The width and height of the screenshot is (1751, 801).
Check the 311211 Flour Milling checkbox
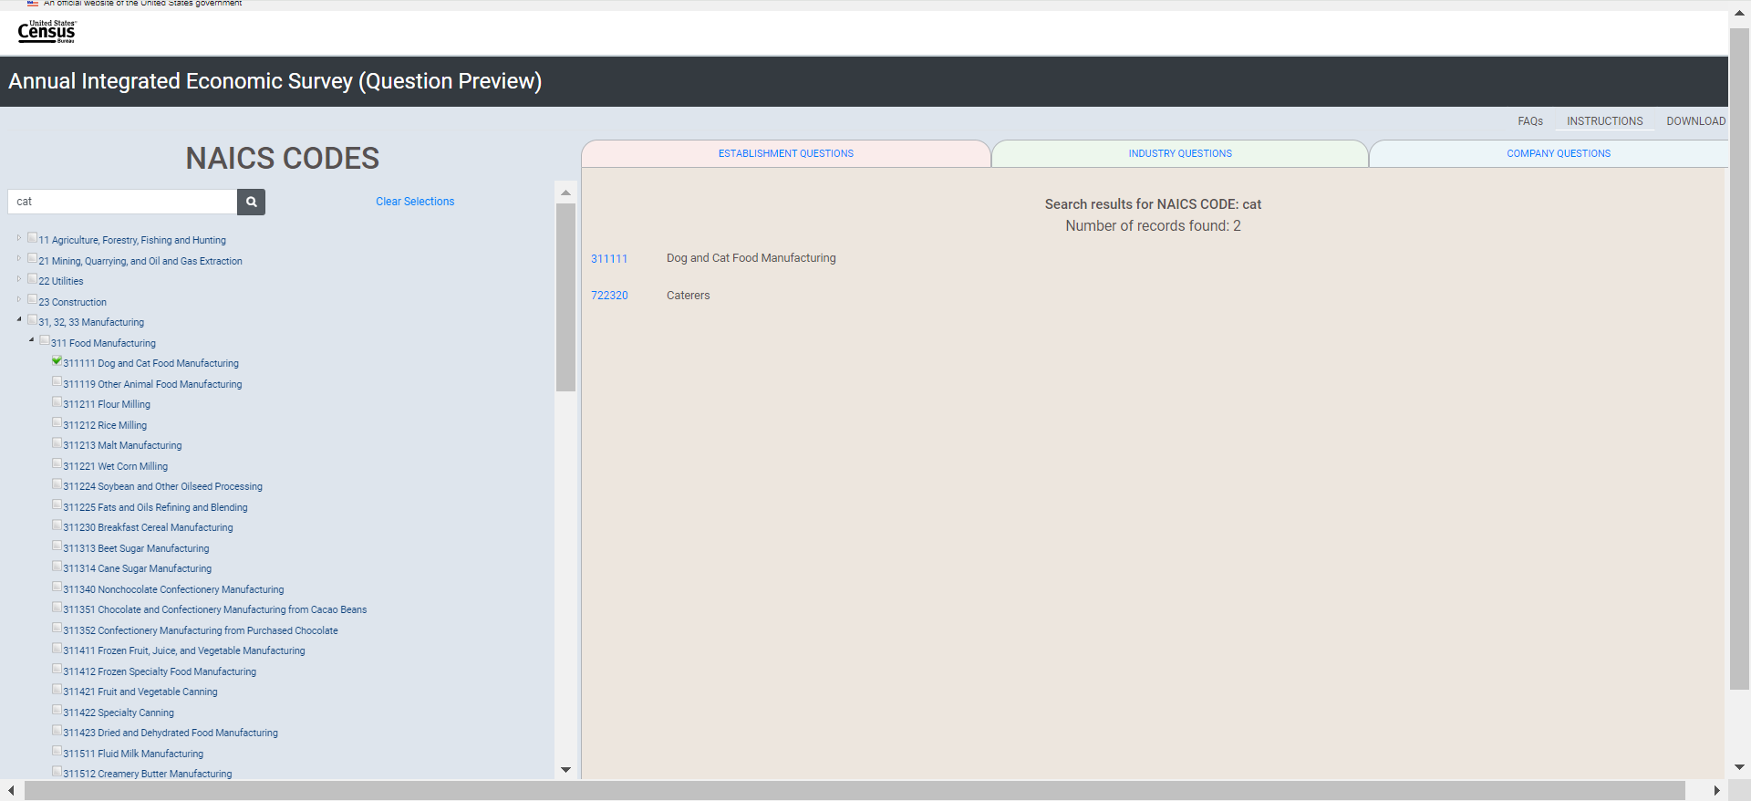click(57, 402)
